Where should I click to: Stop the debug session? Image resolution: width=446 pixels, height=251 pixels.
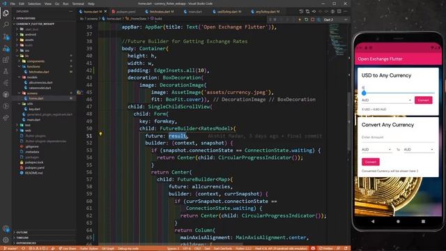(x=313, y=20)
